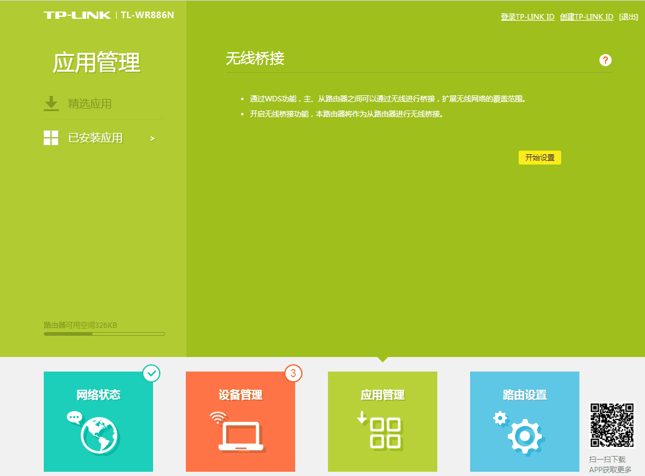645x476 pixels.
Task: Open the 登录TP-LINK ID link
Action: tap(527, 16)
